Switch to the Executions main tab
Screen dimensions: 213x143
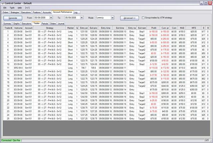coord(26,12)
